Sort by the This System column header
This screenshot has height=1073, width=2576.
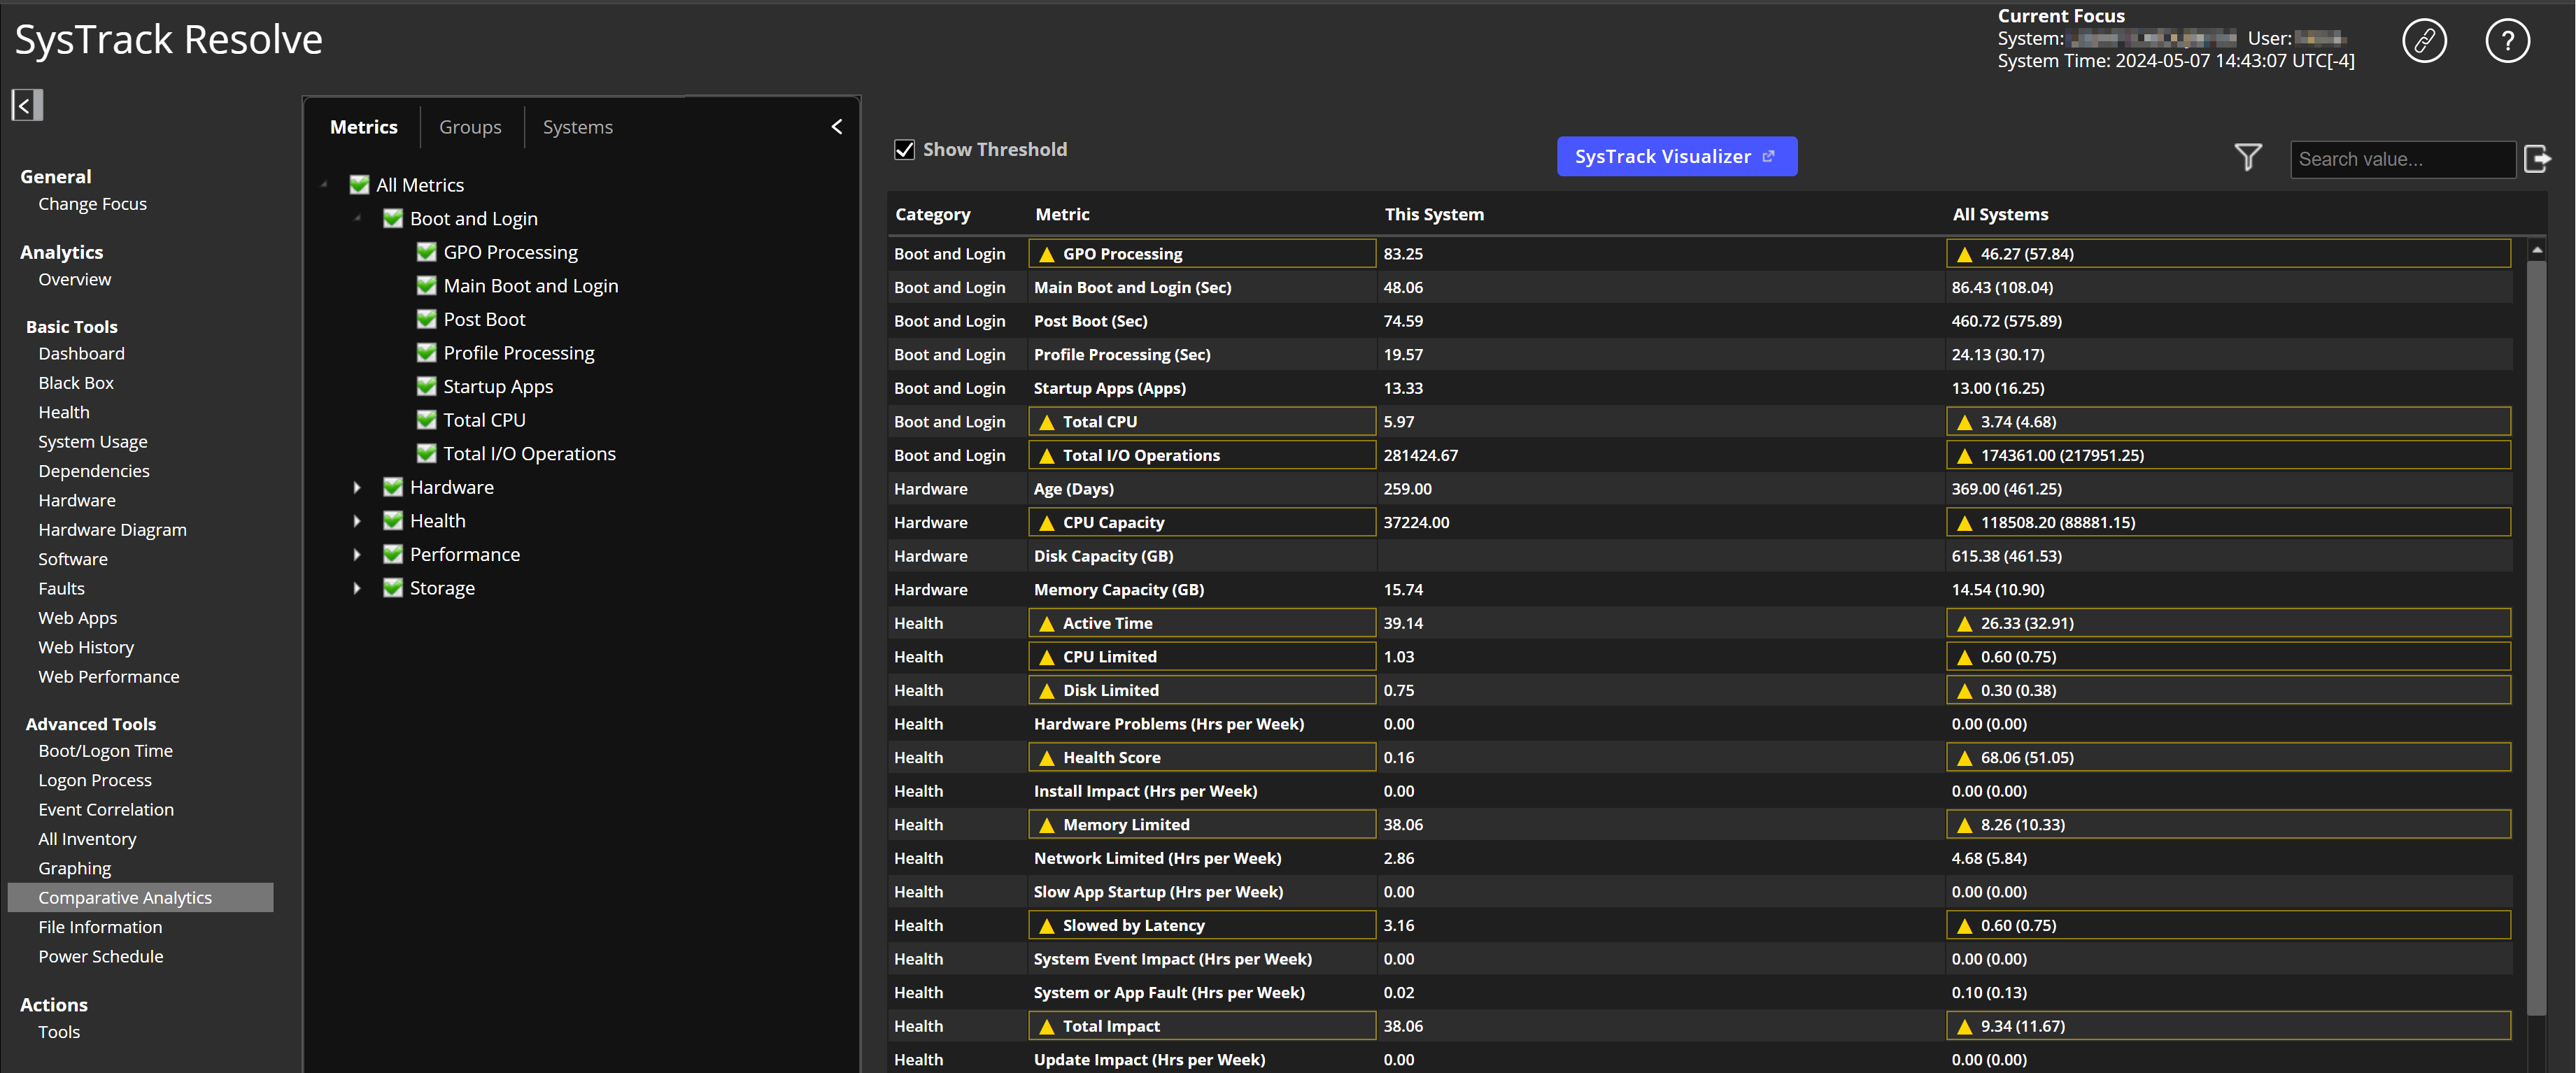pos(1434,214)
